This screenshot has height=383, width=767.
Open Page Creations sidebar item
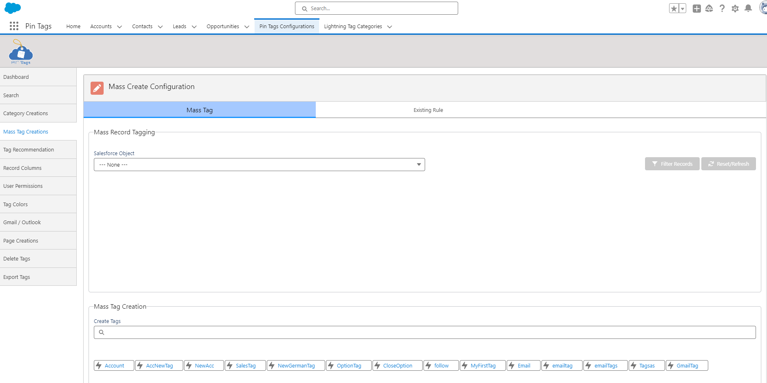(x=38, y=240)
